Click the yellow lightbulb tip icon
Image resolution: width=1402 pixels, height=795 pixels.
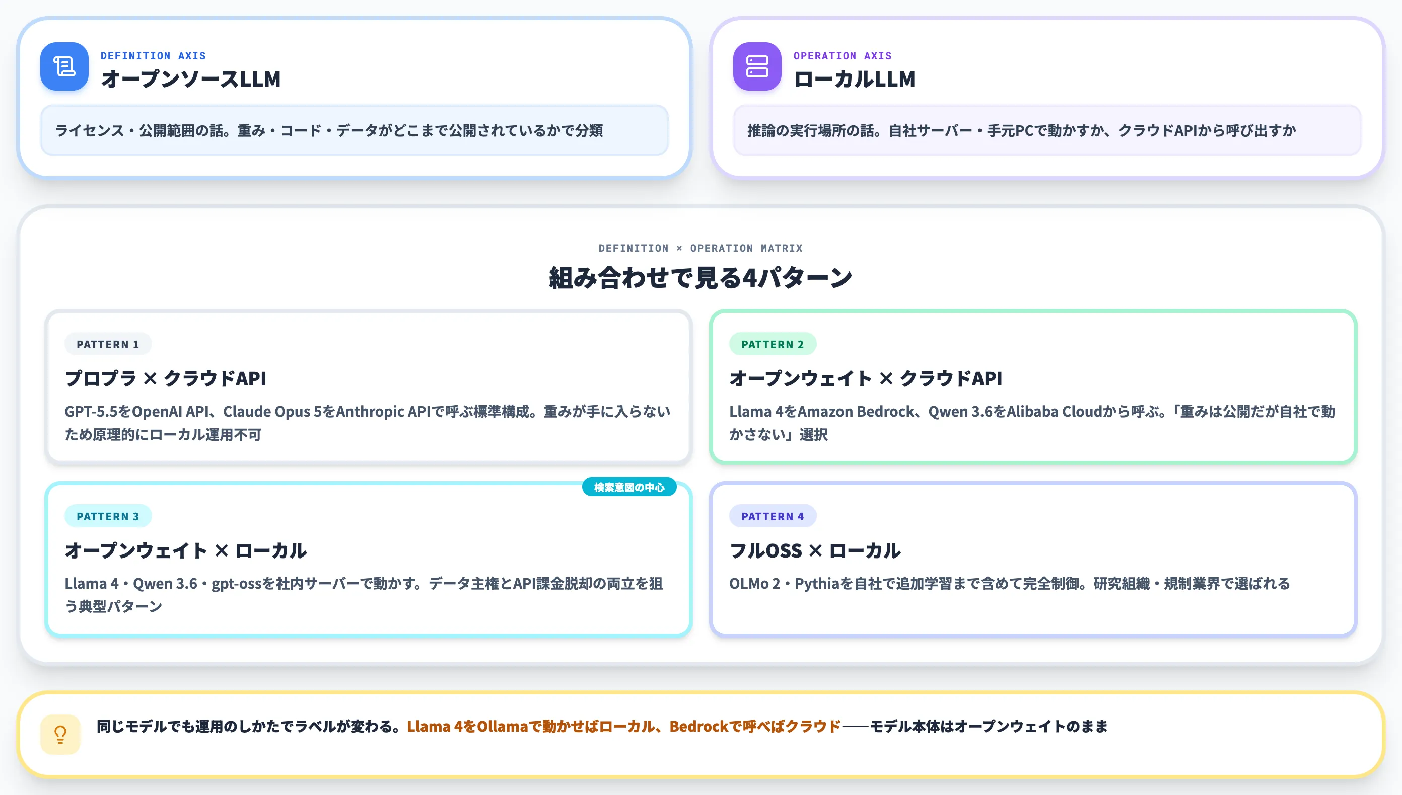(x=60, y=735)
